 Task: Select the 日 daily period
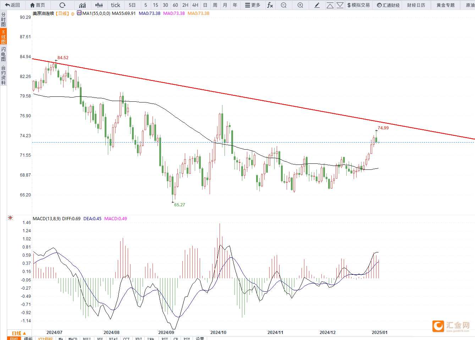point(205,5)
